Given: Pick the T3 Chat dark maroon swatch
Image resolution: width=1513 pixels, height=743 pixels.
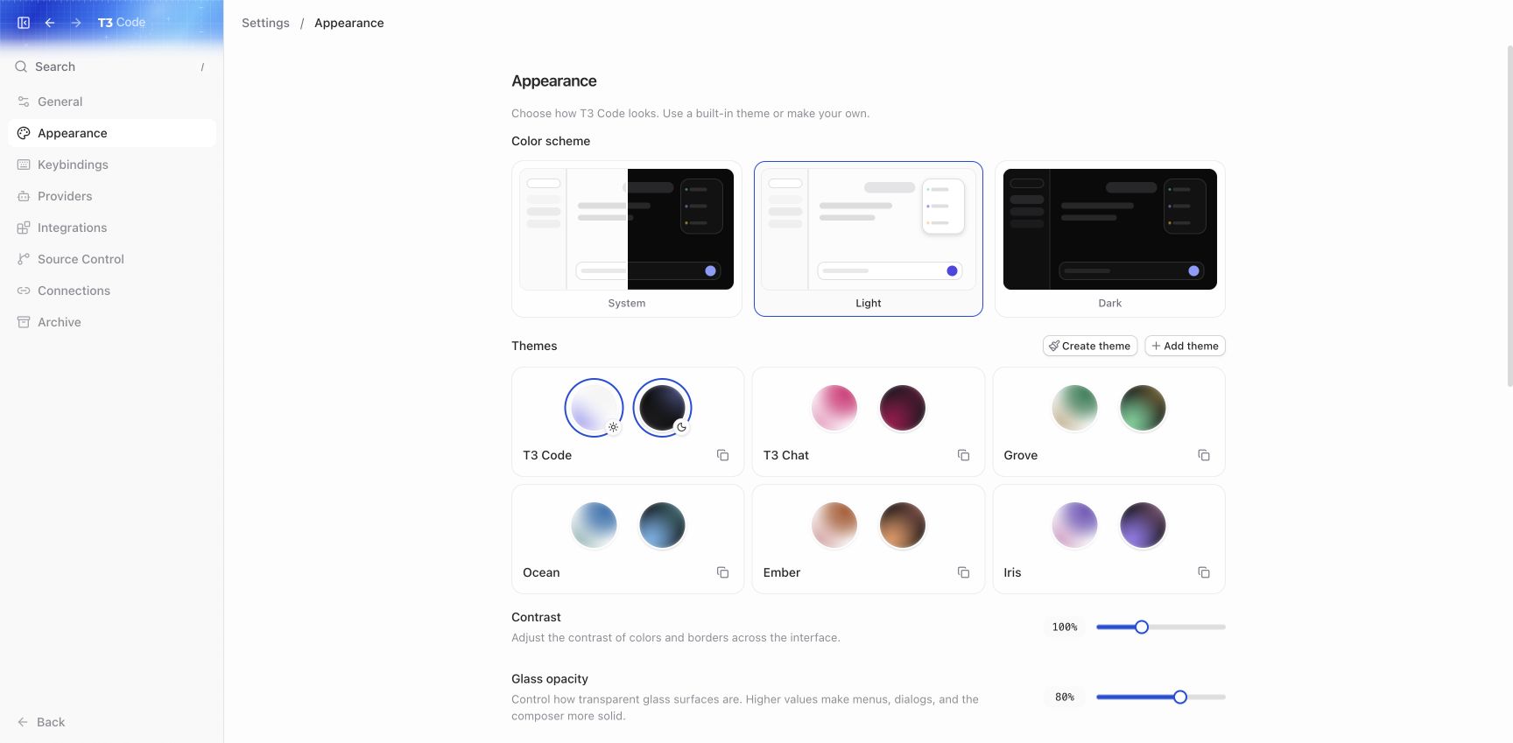Looking at the screenshot, I should pos(903,408).
